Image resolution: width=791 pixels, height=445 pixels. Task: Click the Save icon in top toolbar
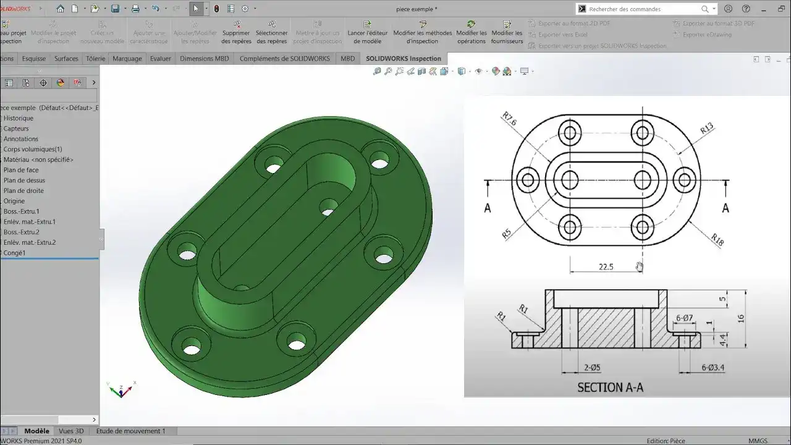point(116,8)
